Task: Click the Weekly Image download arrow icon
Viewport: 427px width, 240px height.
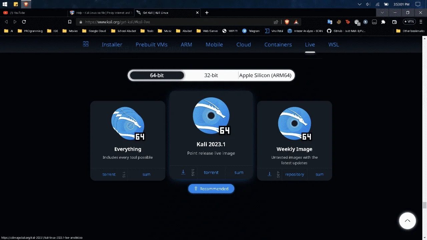Action: point(270,174)
